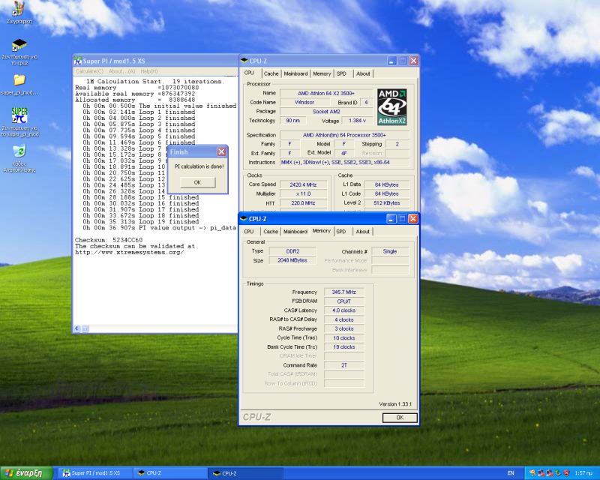600x480 pixels.
Task: Open the Start (έναρξη) menu
Action: tap(26, 473)
